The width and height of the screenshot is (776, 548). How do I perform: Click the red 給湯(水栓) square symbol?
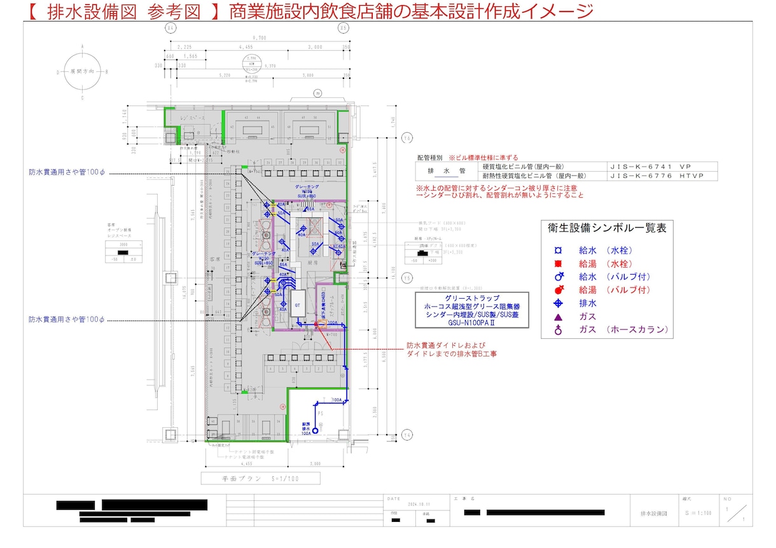tap(558, 264)
